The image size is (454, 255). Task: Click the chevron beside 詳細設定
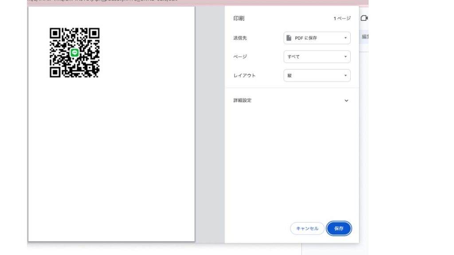346,100
